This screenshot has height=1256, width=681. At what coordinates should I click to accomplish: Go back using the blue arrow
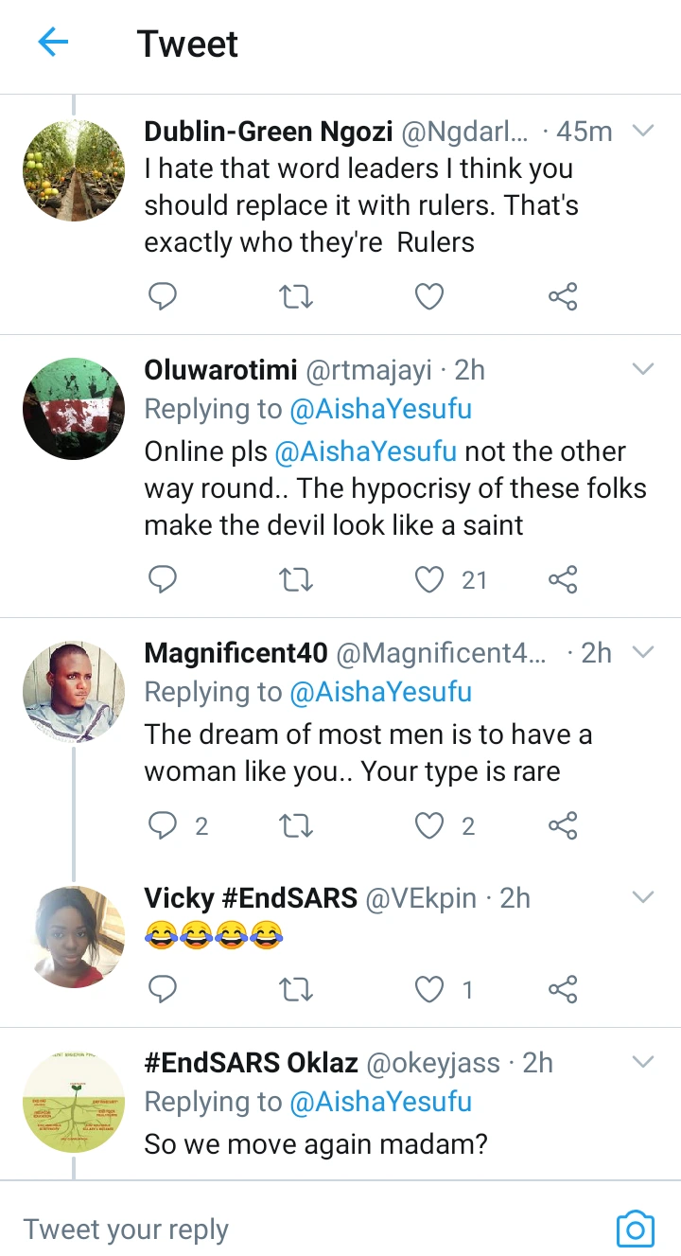pyautogui.click(x=54, y=44)
